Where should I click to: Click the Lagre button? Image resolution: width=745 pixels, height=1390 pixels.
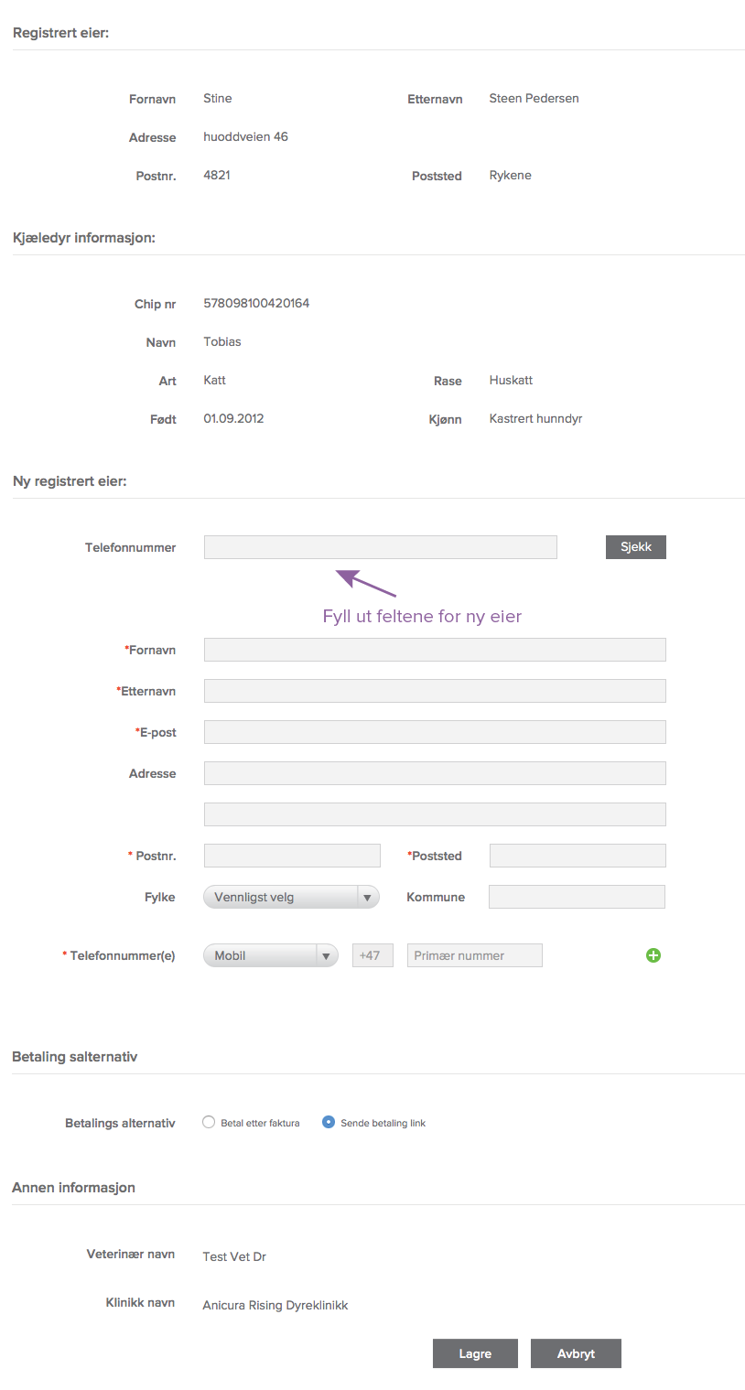pyautogui.click(x=475, y=1353)
